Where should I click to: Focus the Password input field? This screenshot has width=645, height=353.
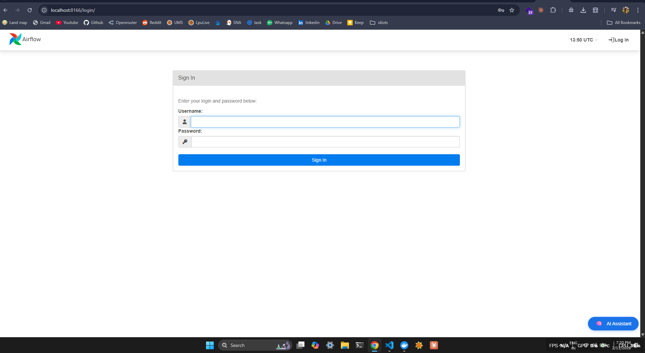325,142
